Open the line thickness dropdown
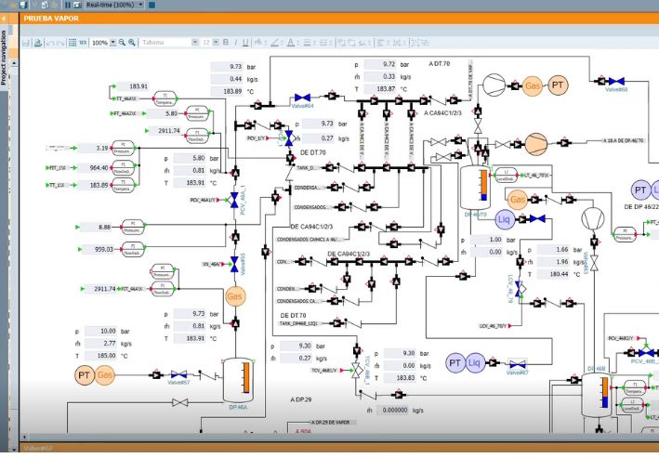This screenshot has height=471, width=659. pyautogui.click(x=308, y=43)
